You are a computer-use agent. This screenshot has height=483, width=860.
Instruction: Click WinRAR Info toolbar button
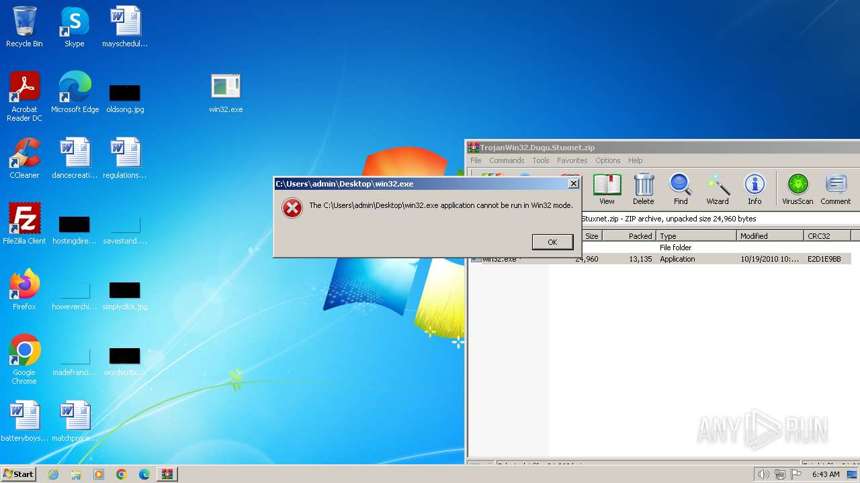(x=755, y=189)
